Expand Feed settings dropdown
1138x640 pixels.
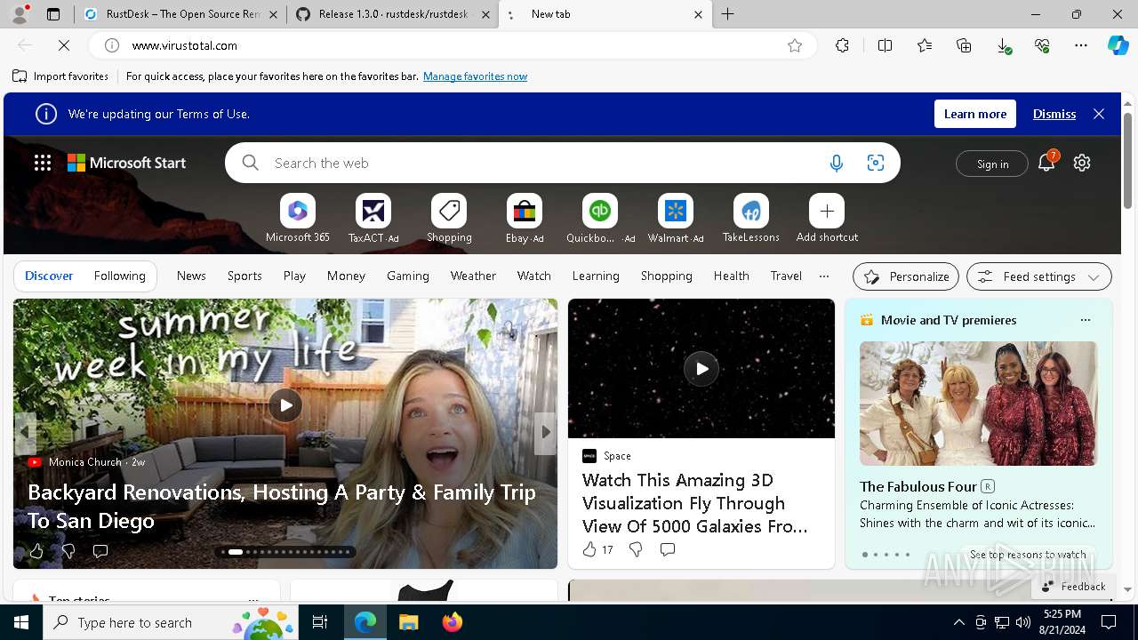[1038, 276]
